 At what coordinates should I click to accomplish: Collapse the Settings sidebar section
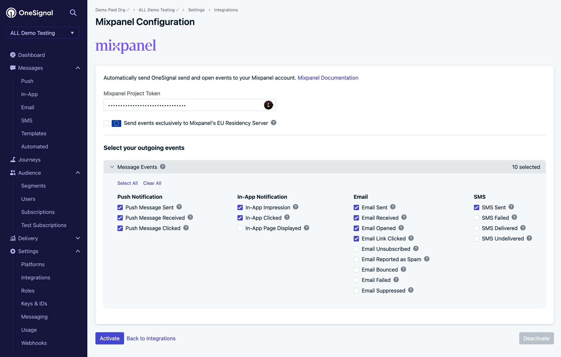pos(78,251)
